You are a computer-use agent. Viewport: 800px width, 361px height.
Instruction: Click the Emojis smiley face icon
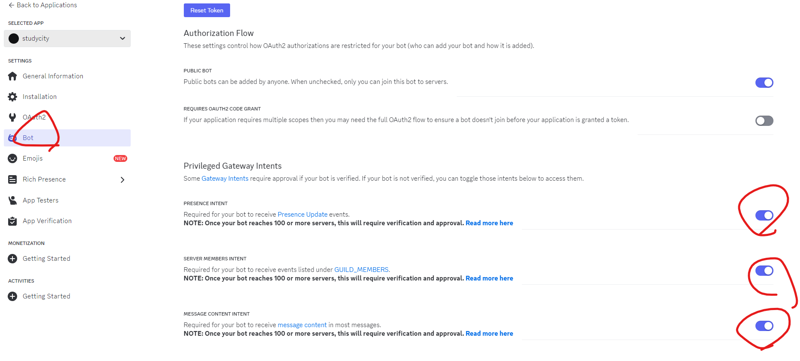click(x=12, y=158)
